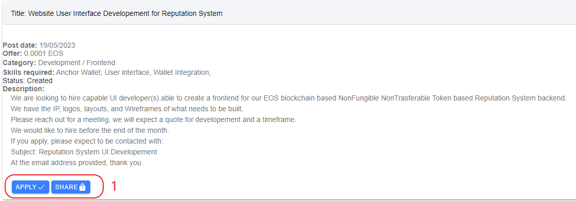This screenshot has width=576, height=201.
Task: Click the Post date 19/05/2023 line
Action: click(x=39, y=46)
